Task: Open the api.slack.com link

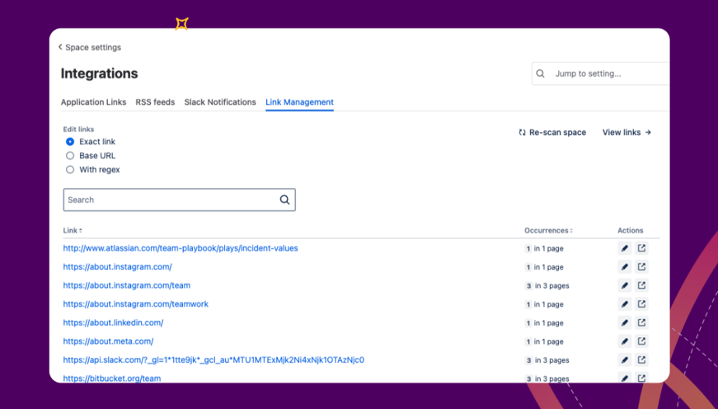Action: (x=214, y=360)
